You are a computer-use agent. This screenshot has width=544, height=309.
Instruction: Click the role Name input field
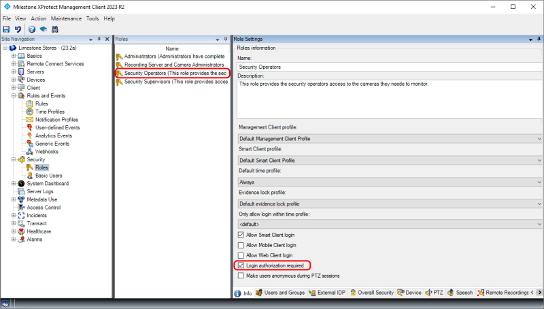point(390,67)
